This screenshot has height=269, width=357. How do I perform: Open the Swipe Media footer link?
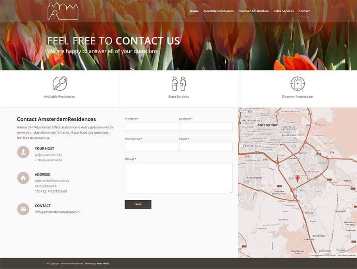tap(102, 263)
